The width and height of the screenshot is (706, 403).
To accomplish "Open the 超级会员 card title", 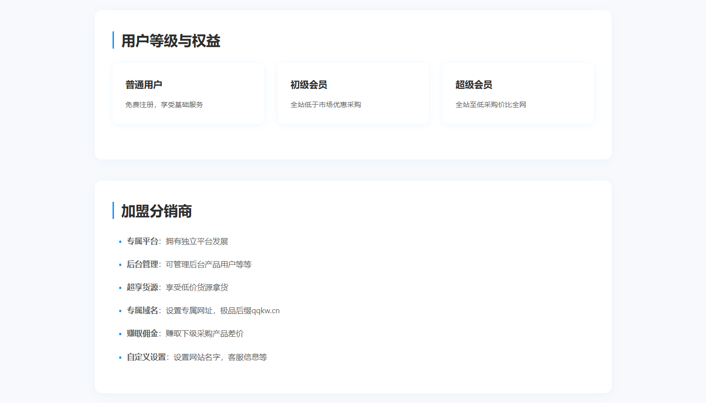I will point(474,85).
